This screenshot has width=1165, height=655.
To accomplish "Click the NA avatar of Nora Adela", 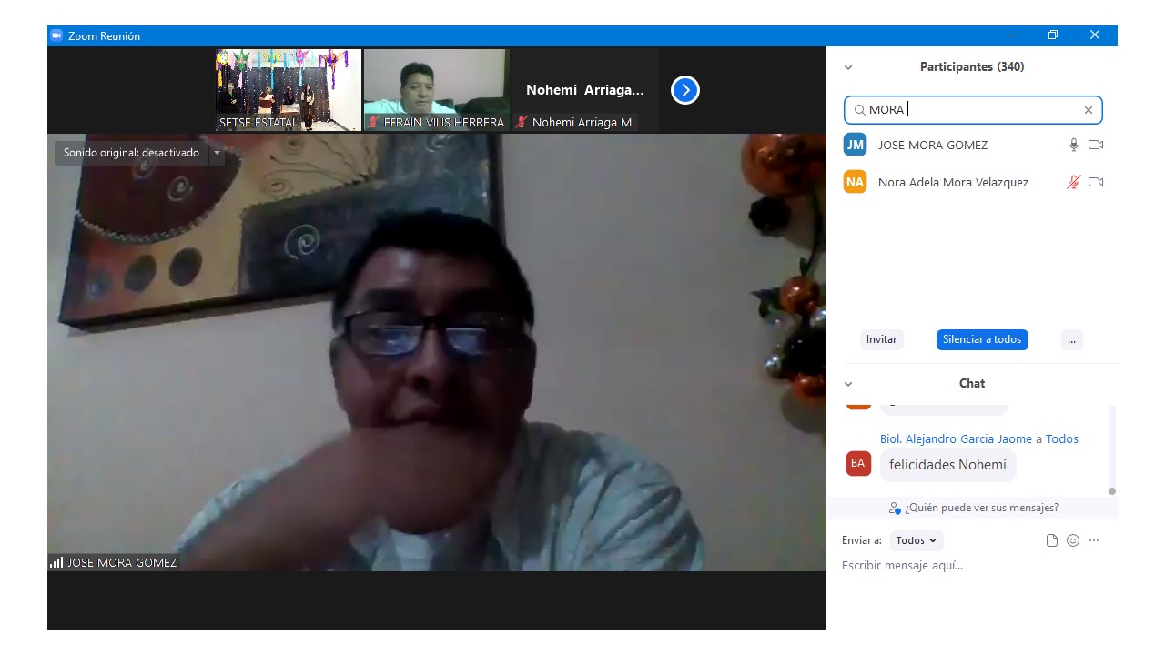I will 855,182.
